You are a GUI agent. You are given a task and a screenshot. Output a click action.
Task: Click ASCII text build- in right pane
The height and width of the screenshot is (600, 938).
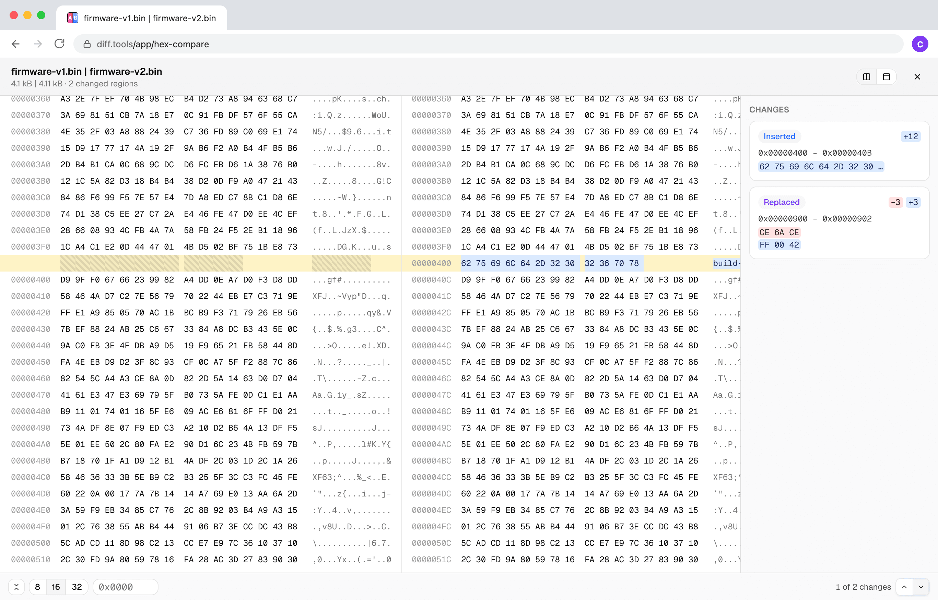[x=726, y=263]
